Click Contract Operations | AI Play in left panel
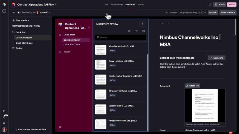Viewport: 239px width, 134px height. click(x=26, y=26)
